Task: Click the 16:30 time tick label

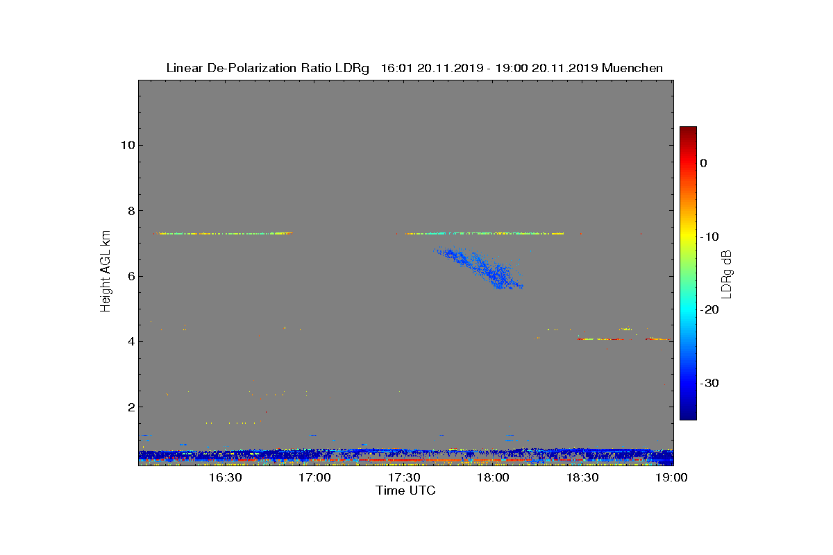Action: click(x=226, y=477)
